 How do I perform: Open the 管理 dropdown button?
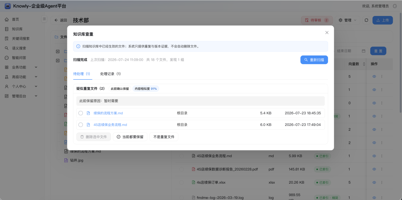[x=347, y=20]
